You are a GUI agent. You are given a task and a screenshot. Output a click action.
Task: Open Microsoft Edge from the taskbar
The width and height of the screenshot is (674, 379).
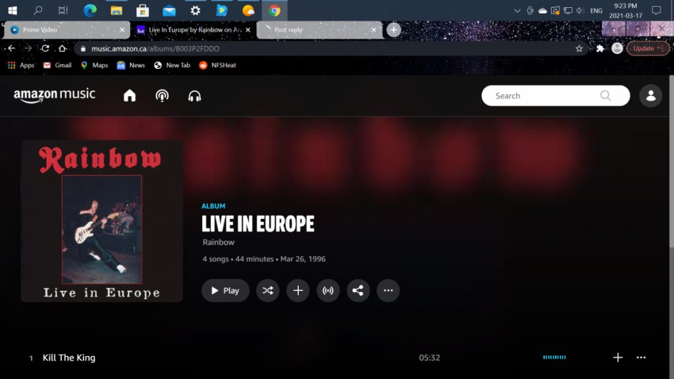[90, 11]
